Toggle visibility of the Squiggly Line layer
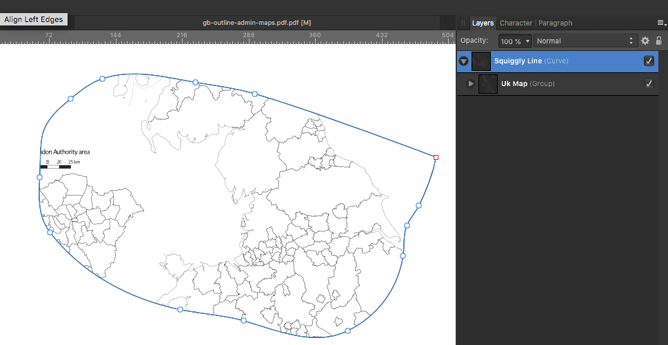Screen dimensions: 668x345 [649, 61]
